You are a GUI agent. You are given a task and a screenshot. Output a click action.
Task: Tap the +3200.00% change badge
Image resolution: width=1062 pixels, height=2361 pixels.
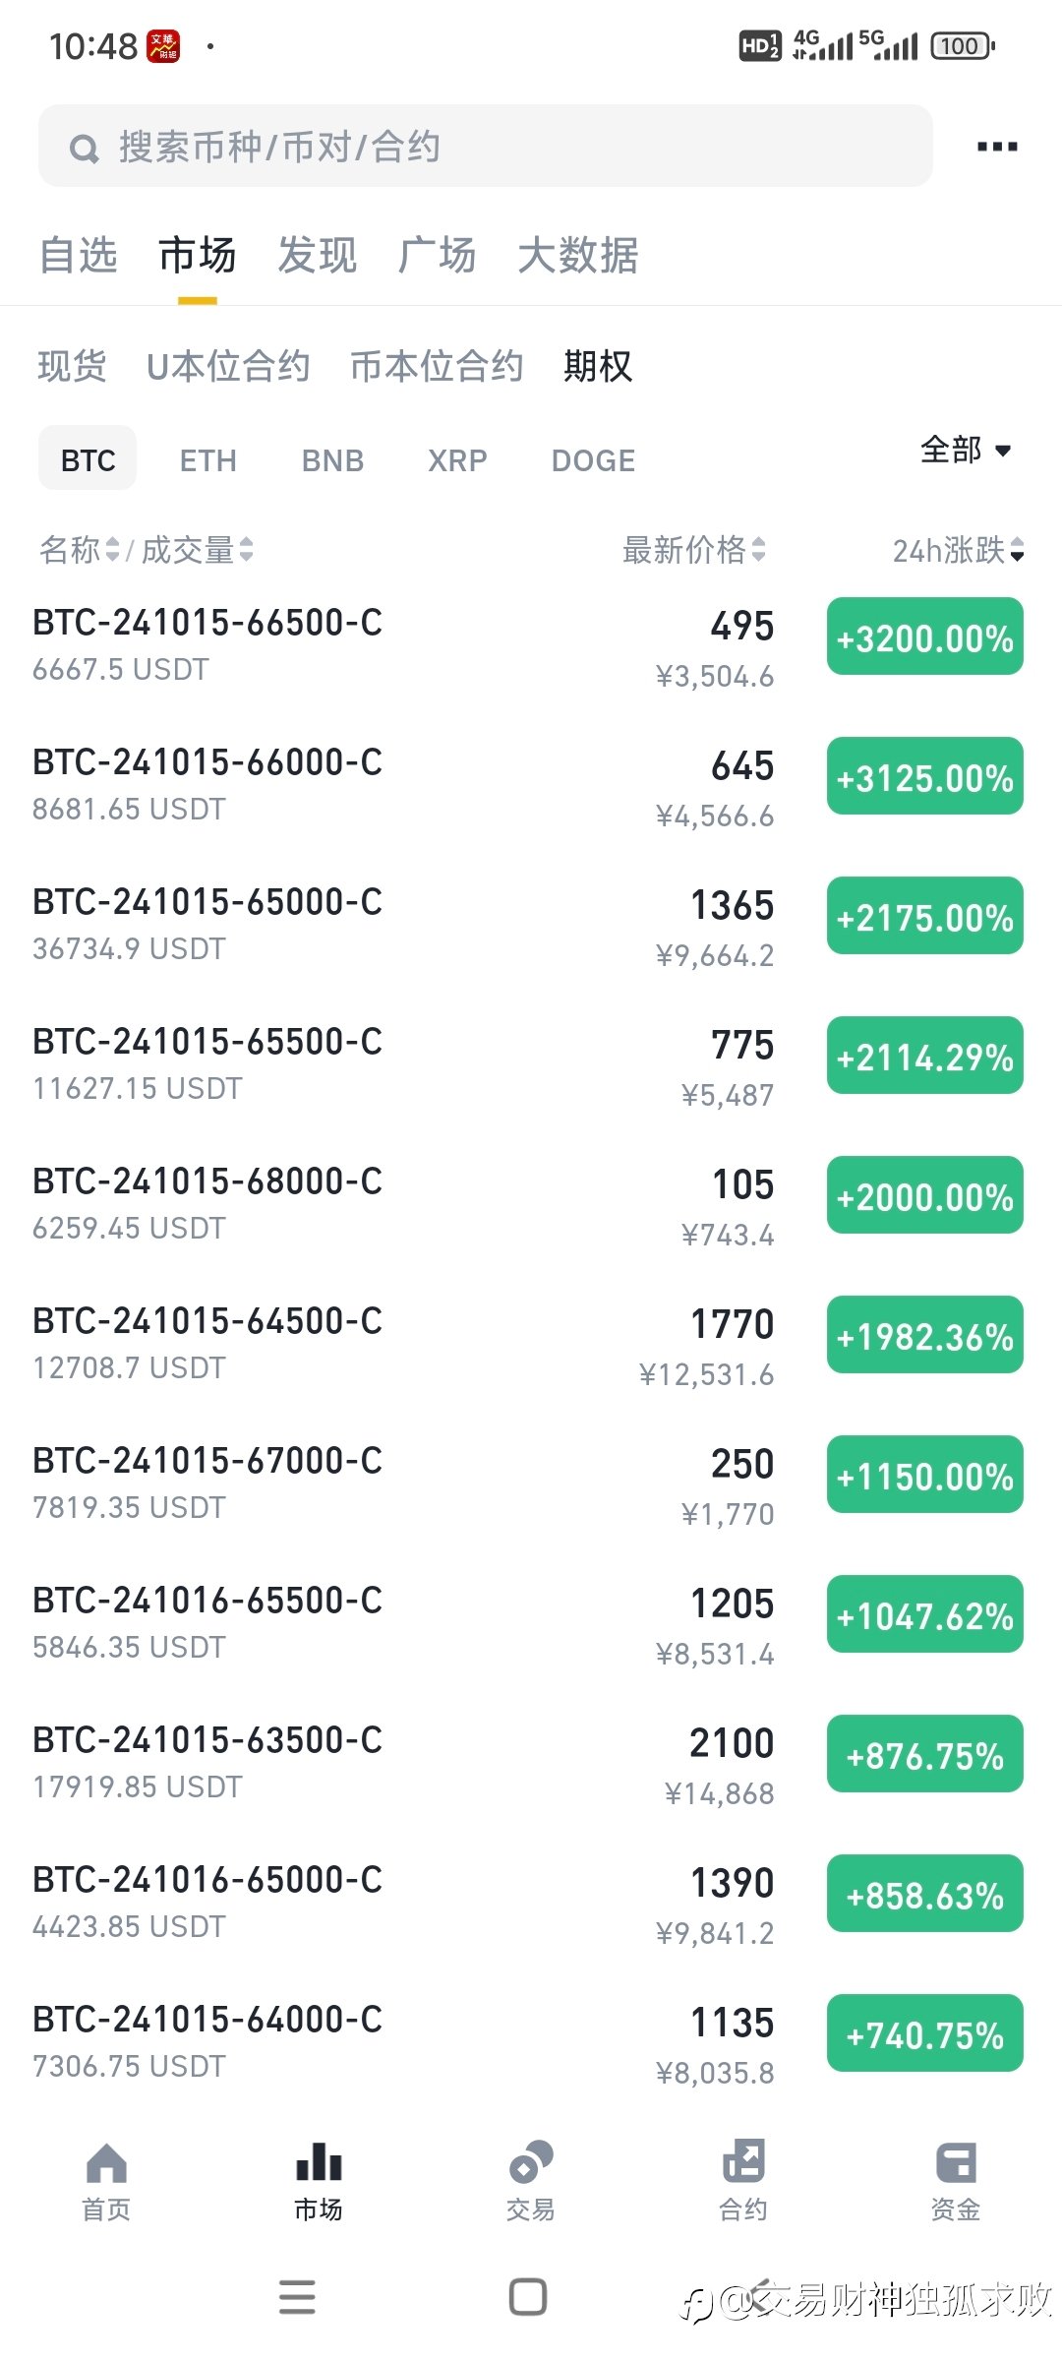coord(924,637)
